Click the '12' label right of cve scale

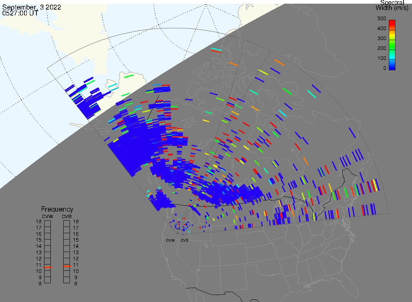pyautogui.click(x=76, y=259)
